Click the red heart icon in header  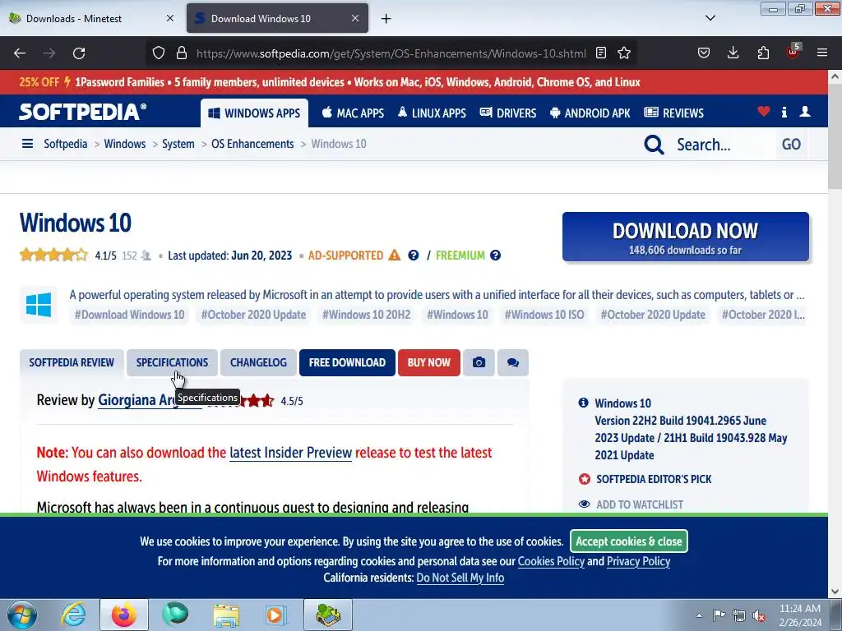coord(764,112)
